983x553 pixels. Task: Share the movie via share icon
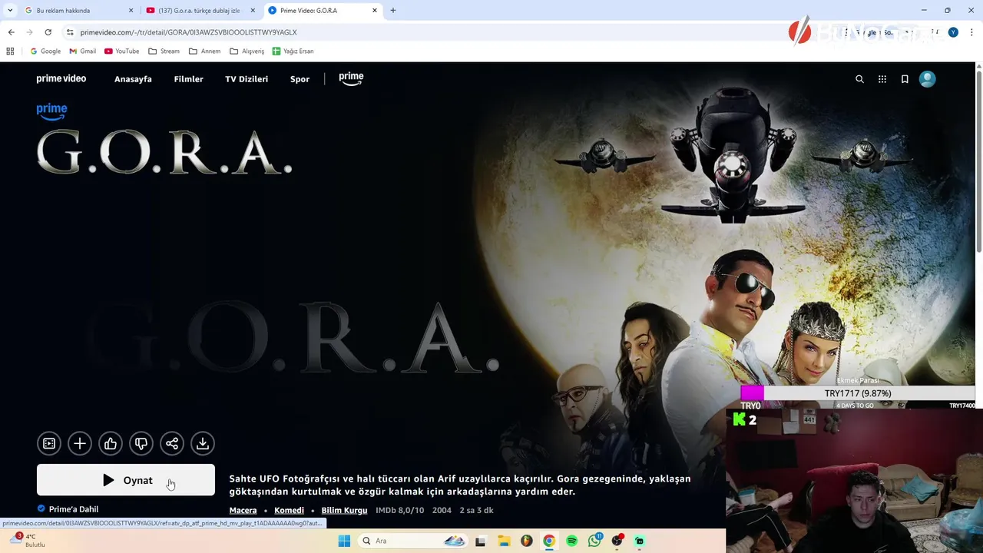click(172, 443)
